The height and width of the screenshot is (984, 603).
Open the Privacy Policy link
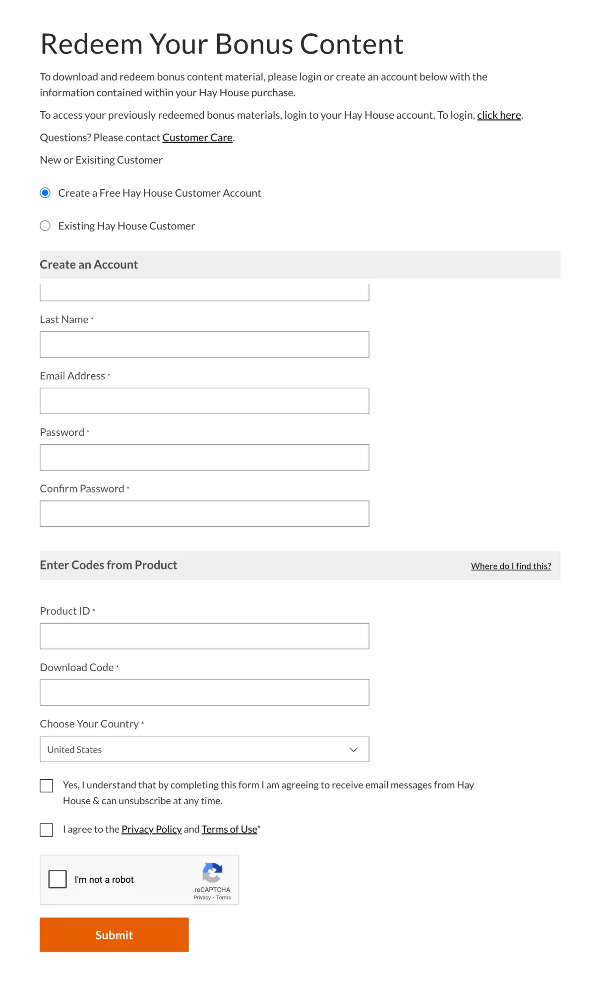pos(151,829)
